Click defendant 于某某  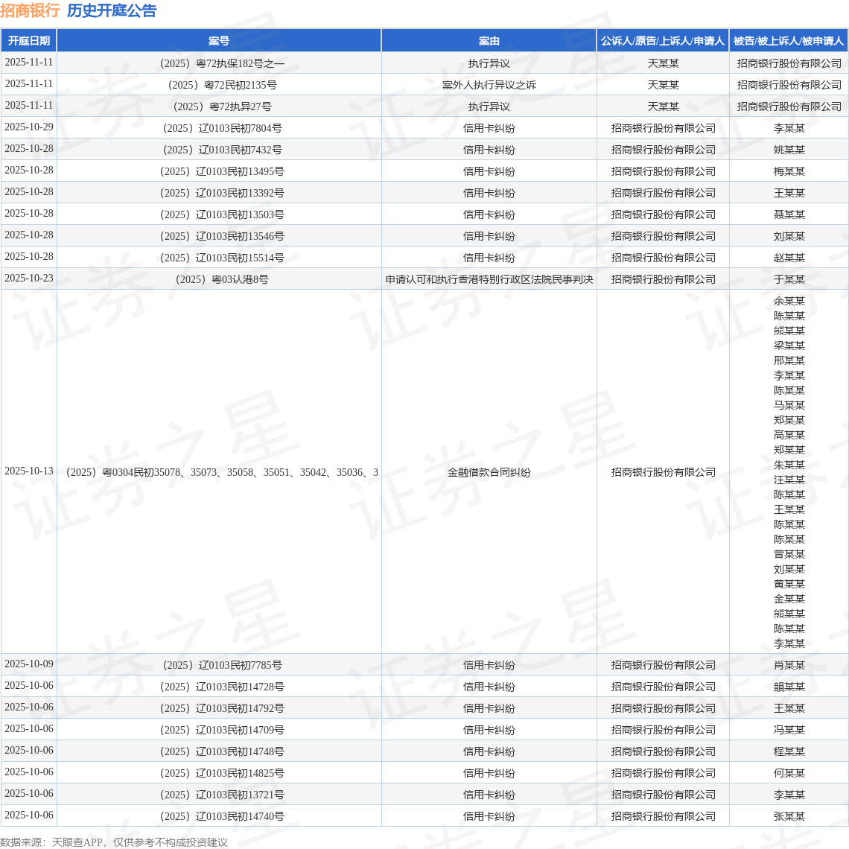(789, 279)
